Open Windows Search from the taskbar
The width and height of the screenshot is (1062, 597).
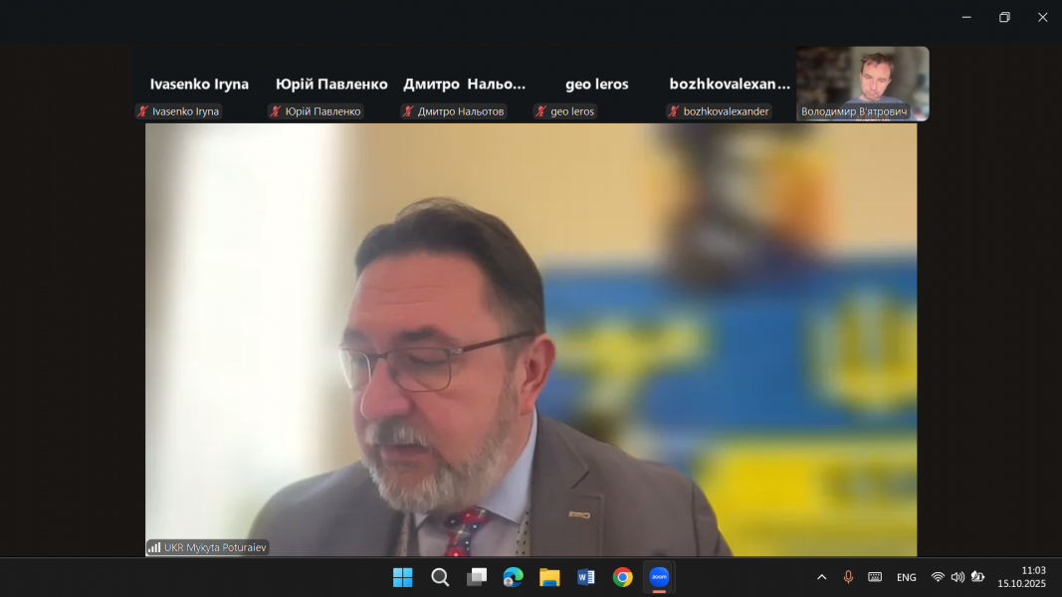(440, 577)
